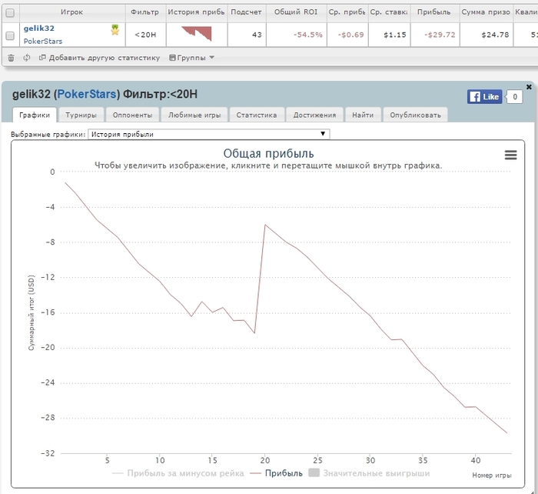This screenshot has width=538, height=494.
Task: Sort by the Сумма призов column header
Action: pyautogui.click(x=487, y=12)
